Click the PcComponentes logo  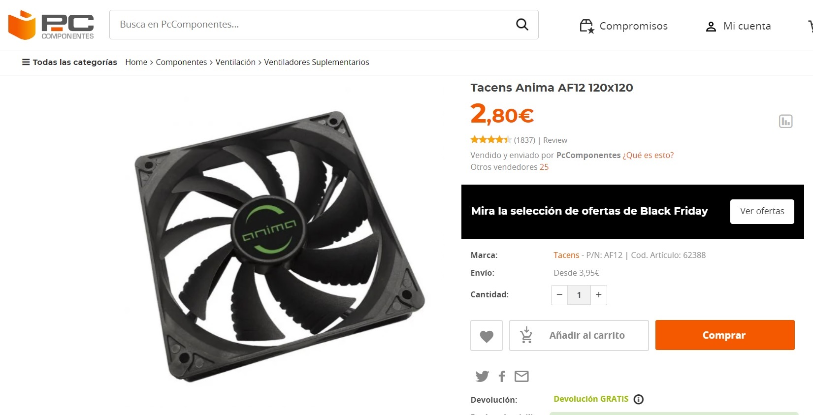click(51, 25)
